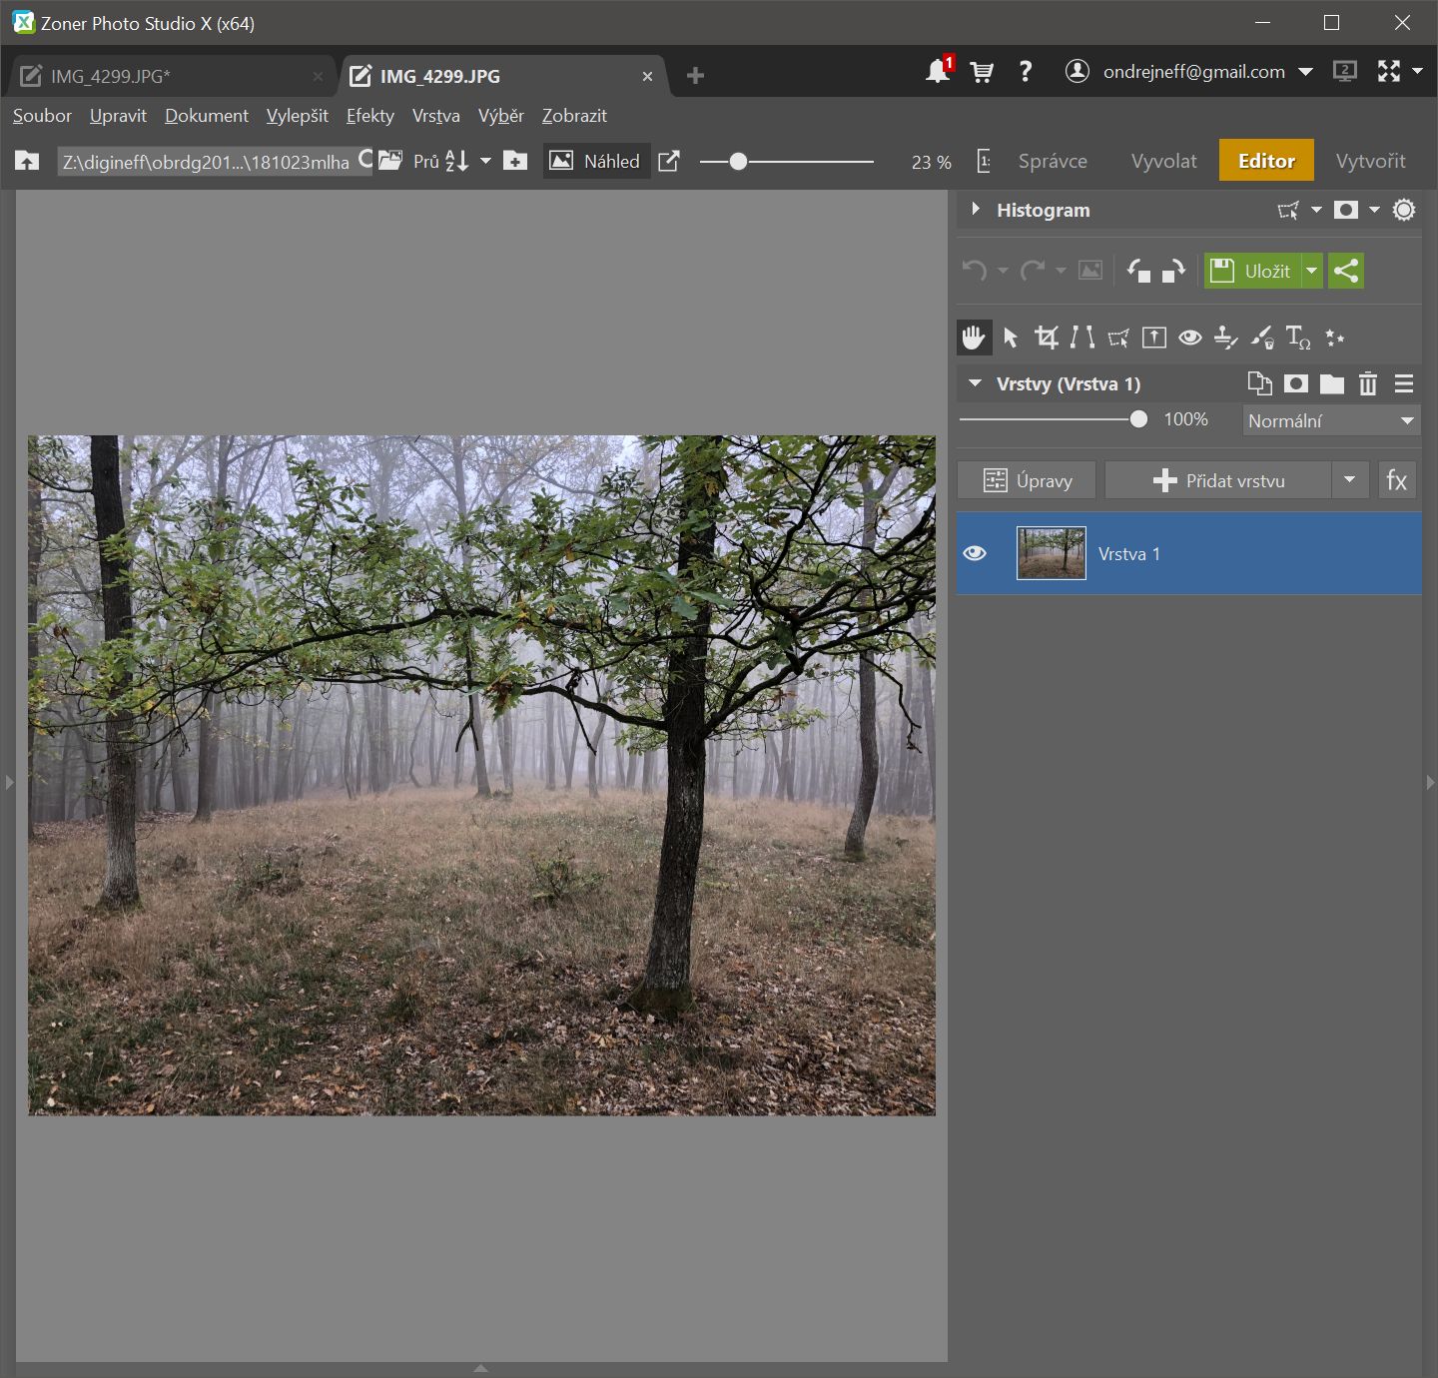The width and height of the screenshot is (1438, 1378).
Task: Switch to the IMG_4299.JPG* tab
Action: pyautogui.click(x=172, y=76)
